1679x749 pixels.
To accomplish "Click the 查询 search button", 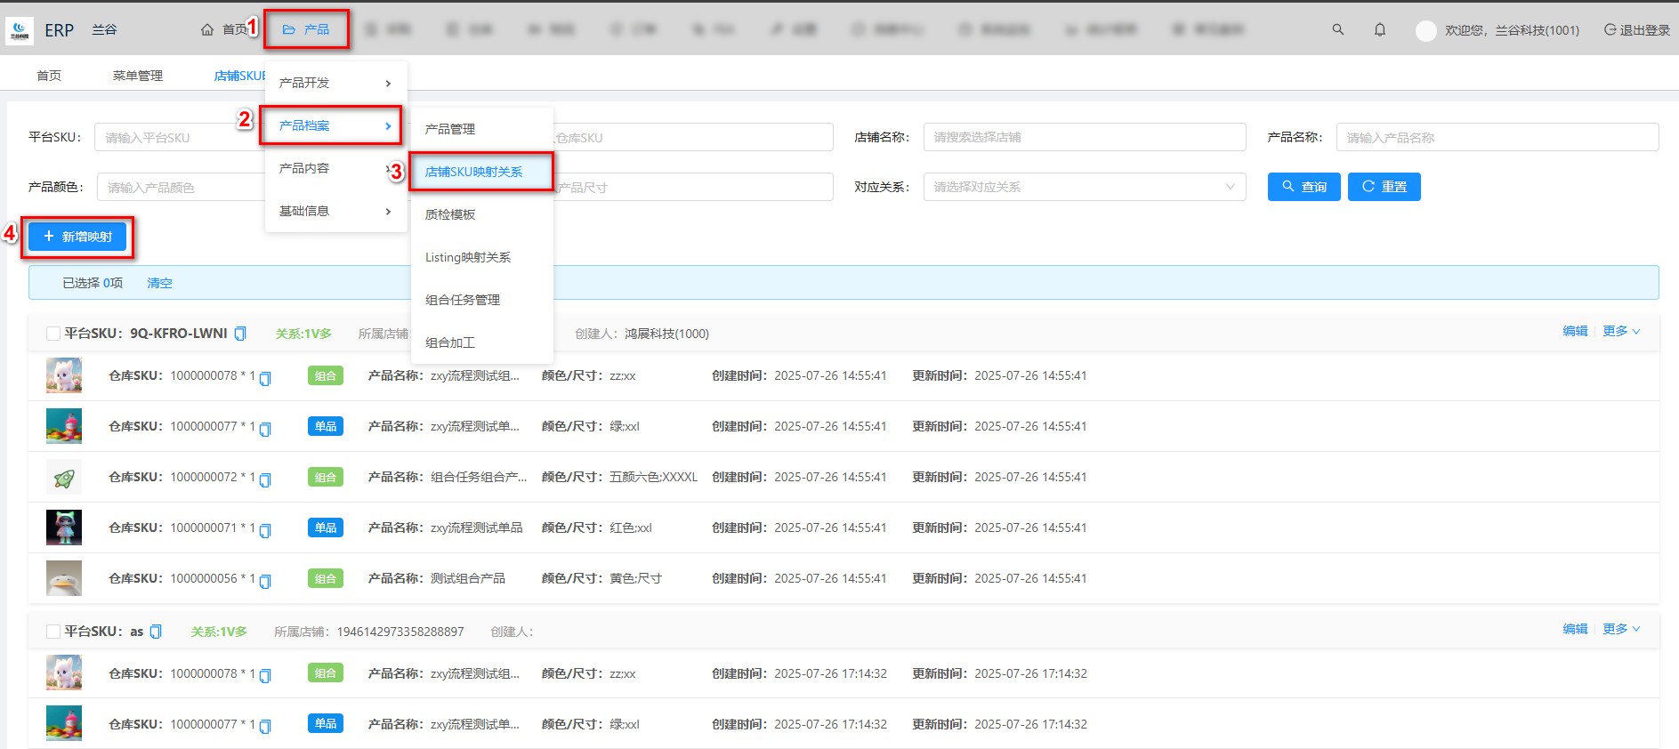I will [x=1304, y=187].
